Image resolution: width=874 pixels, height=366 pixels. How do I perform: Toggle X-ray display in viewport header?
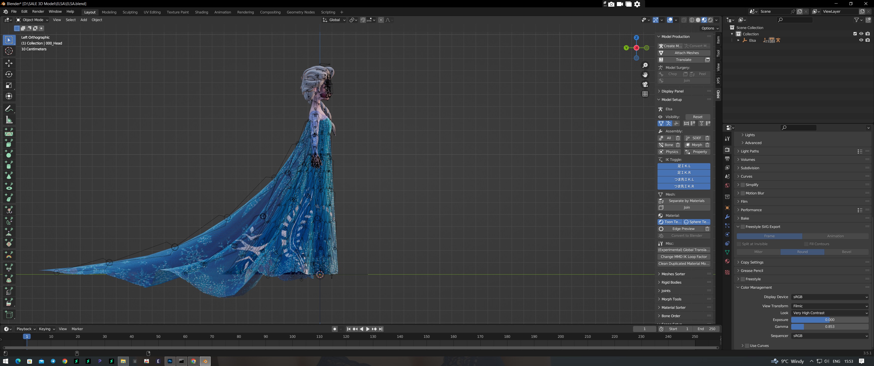click(684, 20)
